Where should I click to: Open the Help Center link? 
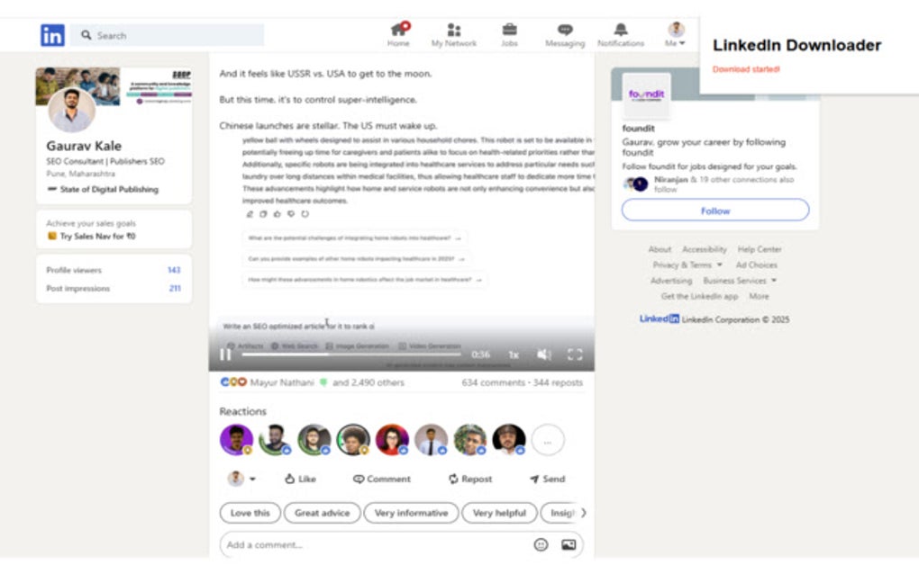759,249
